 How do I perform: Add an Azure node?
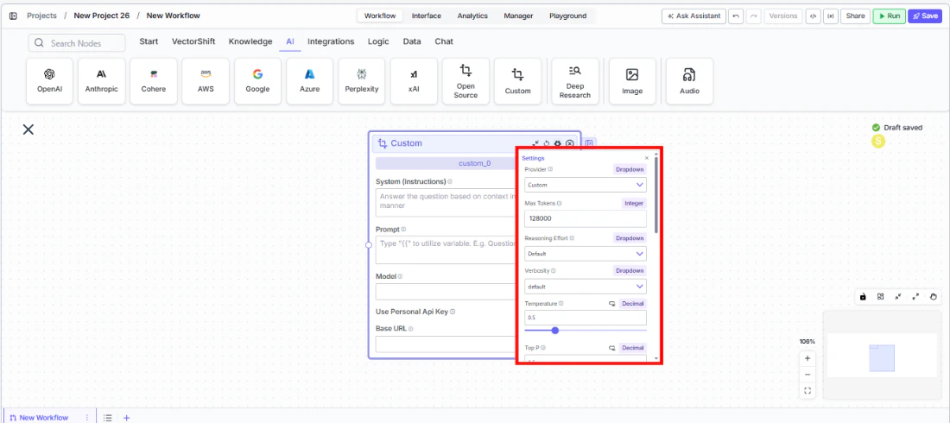pyautogui.click(x=309, y=81)
